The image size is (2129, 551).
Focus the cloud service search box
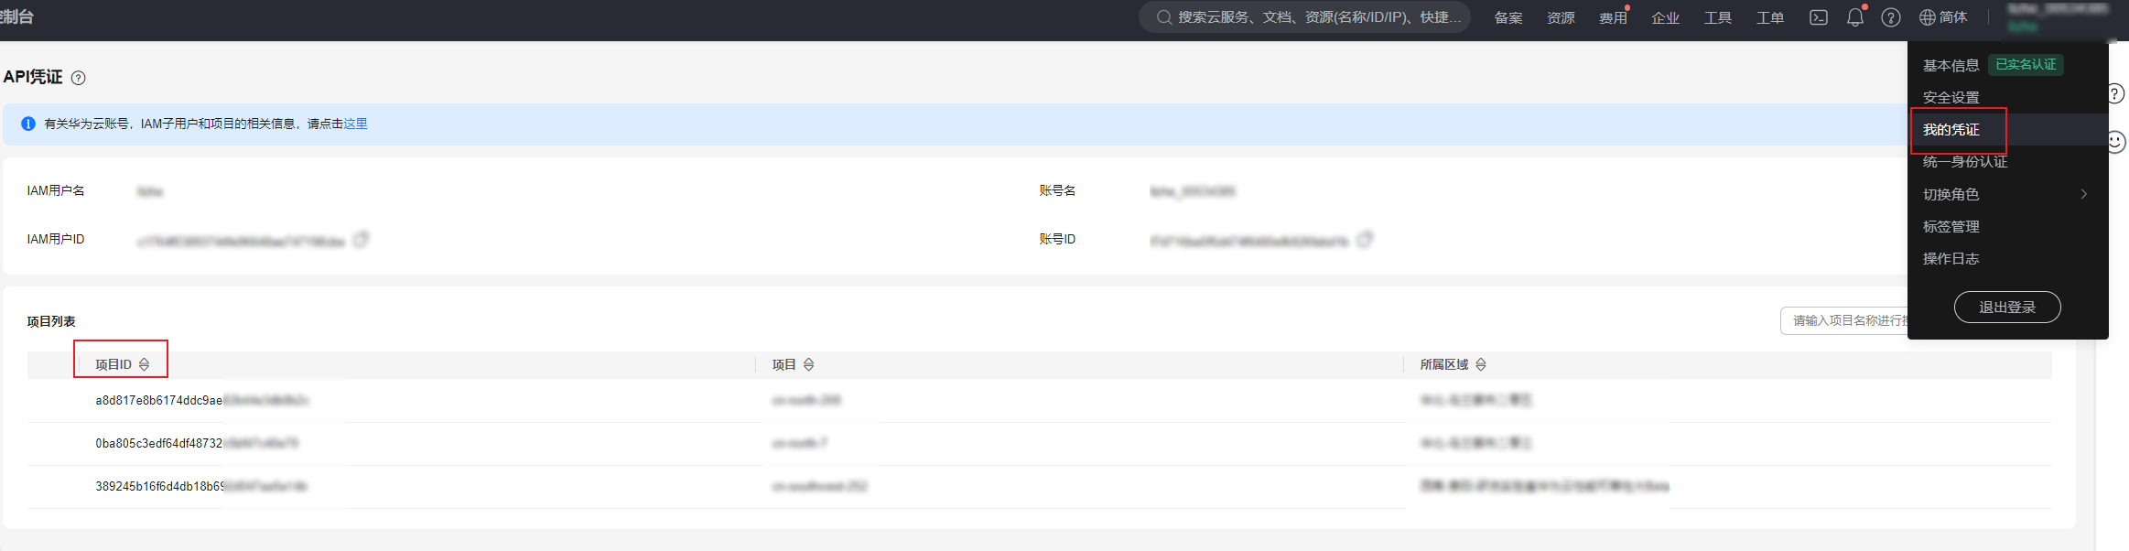[x=1305, y=17]
